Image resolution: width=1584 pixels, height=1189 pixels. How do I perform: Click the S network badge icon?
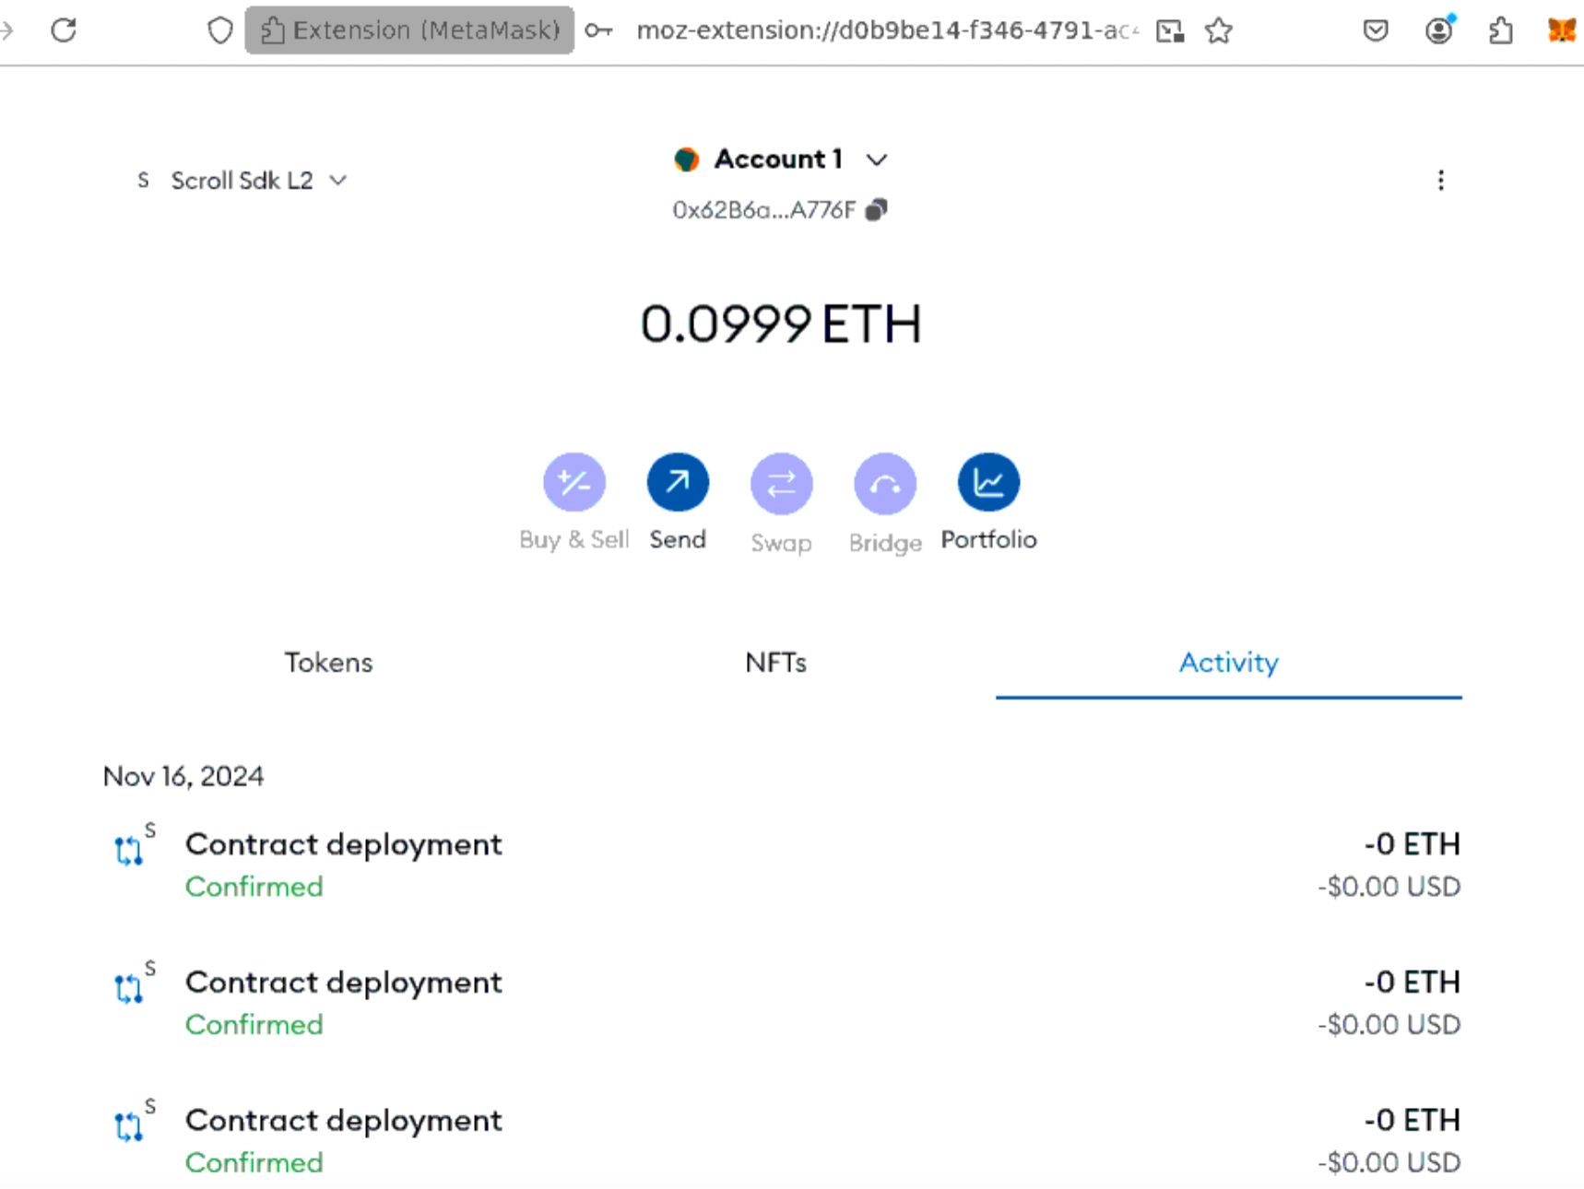coord(143,181)
